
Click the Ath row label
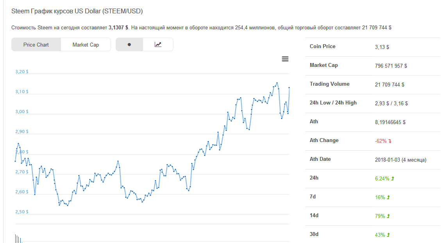coord(314,121)
